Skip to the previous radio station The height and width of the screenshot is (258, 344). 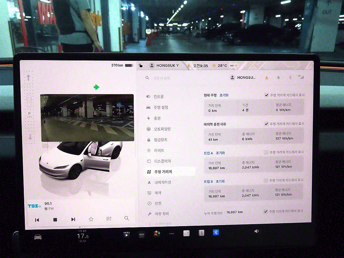coord(37,220)
